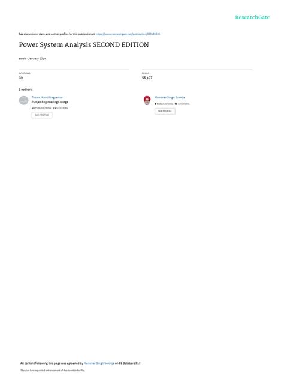Click the Power System Analysis SECOND EDITION title
Viewport: 284px width, 379px height.
click(84, 45)
